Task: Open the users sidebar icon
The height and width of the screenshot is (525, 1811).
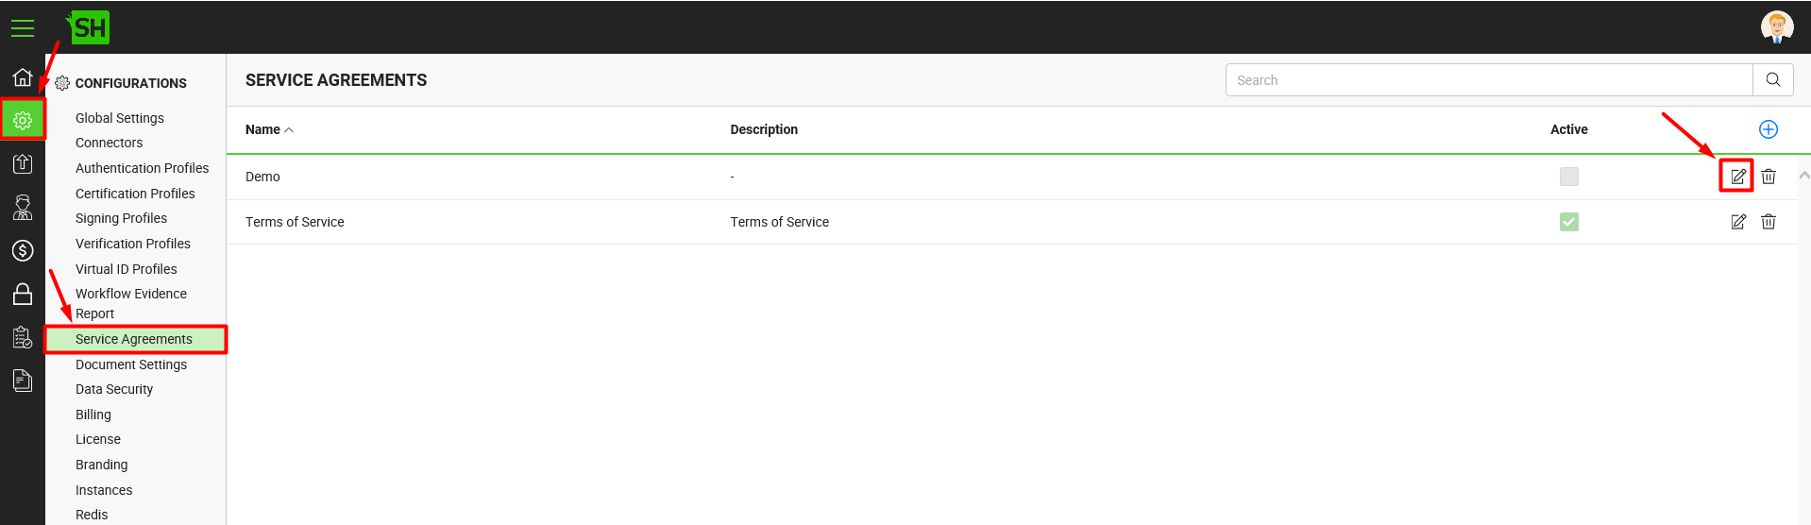Action: click(23, 207)
